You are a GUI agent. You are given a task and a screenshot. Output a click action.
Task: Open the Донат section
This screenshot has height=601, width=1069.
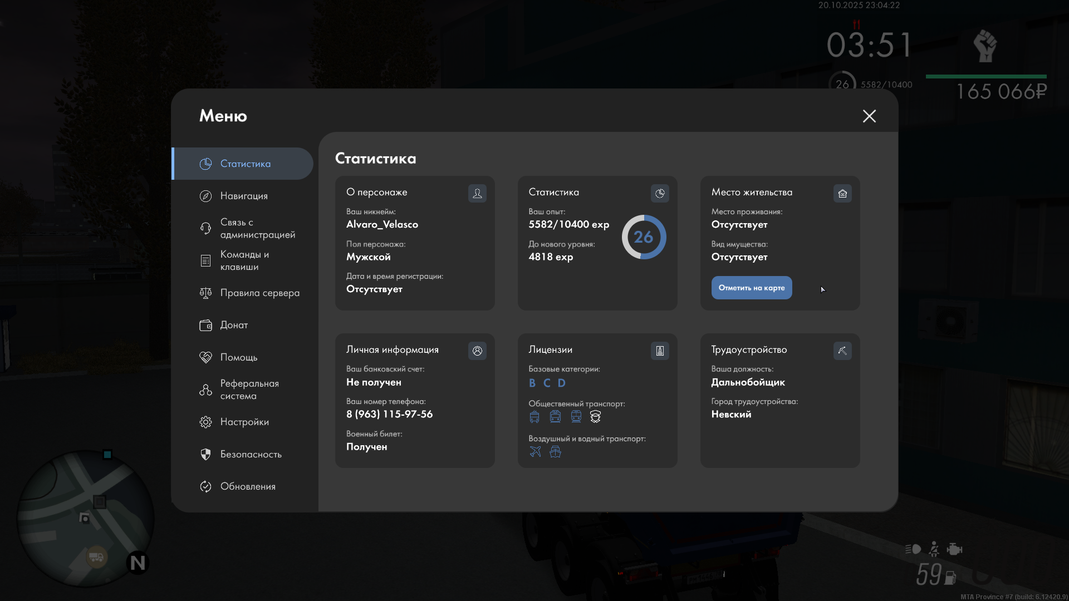point(234,325)
